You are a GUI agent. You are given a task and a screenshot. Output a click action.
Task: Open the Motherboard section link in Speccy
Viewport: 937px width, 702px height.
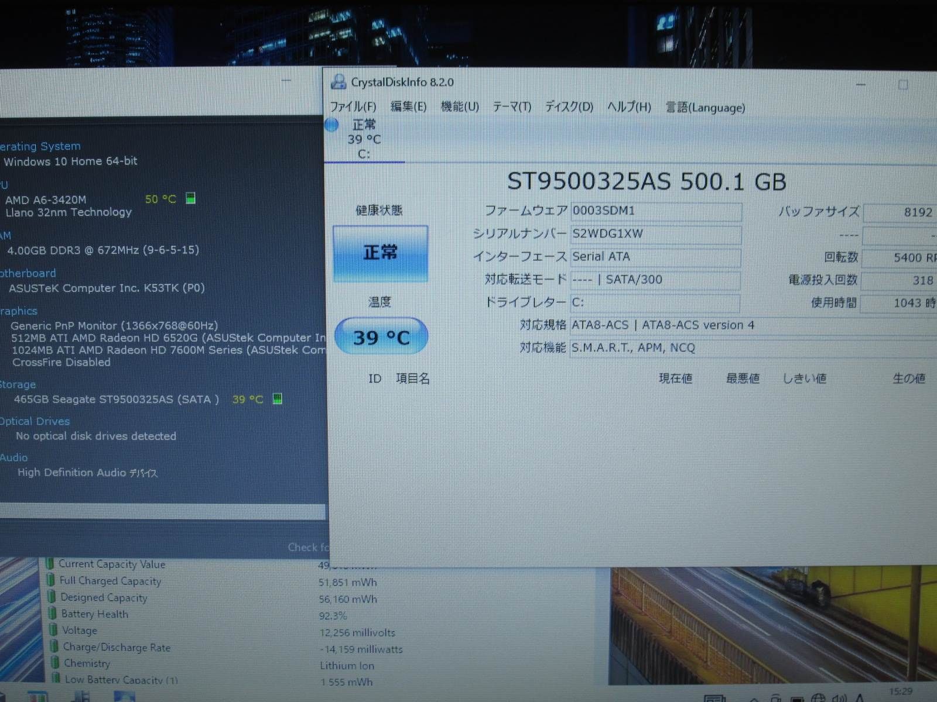[28, 273]
